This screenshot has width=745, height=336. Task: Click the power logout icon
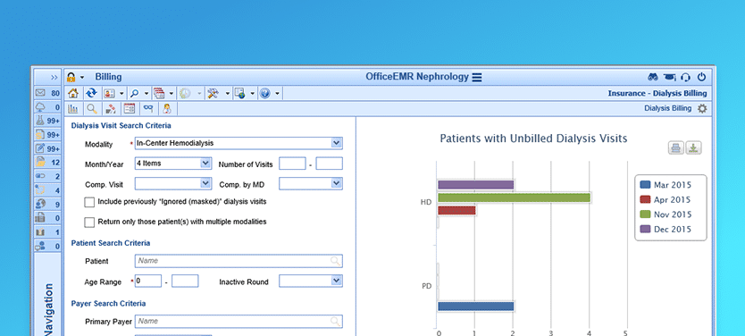tap(701, 77)
